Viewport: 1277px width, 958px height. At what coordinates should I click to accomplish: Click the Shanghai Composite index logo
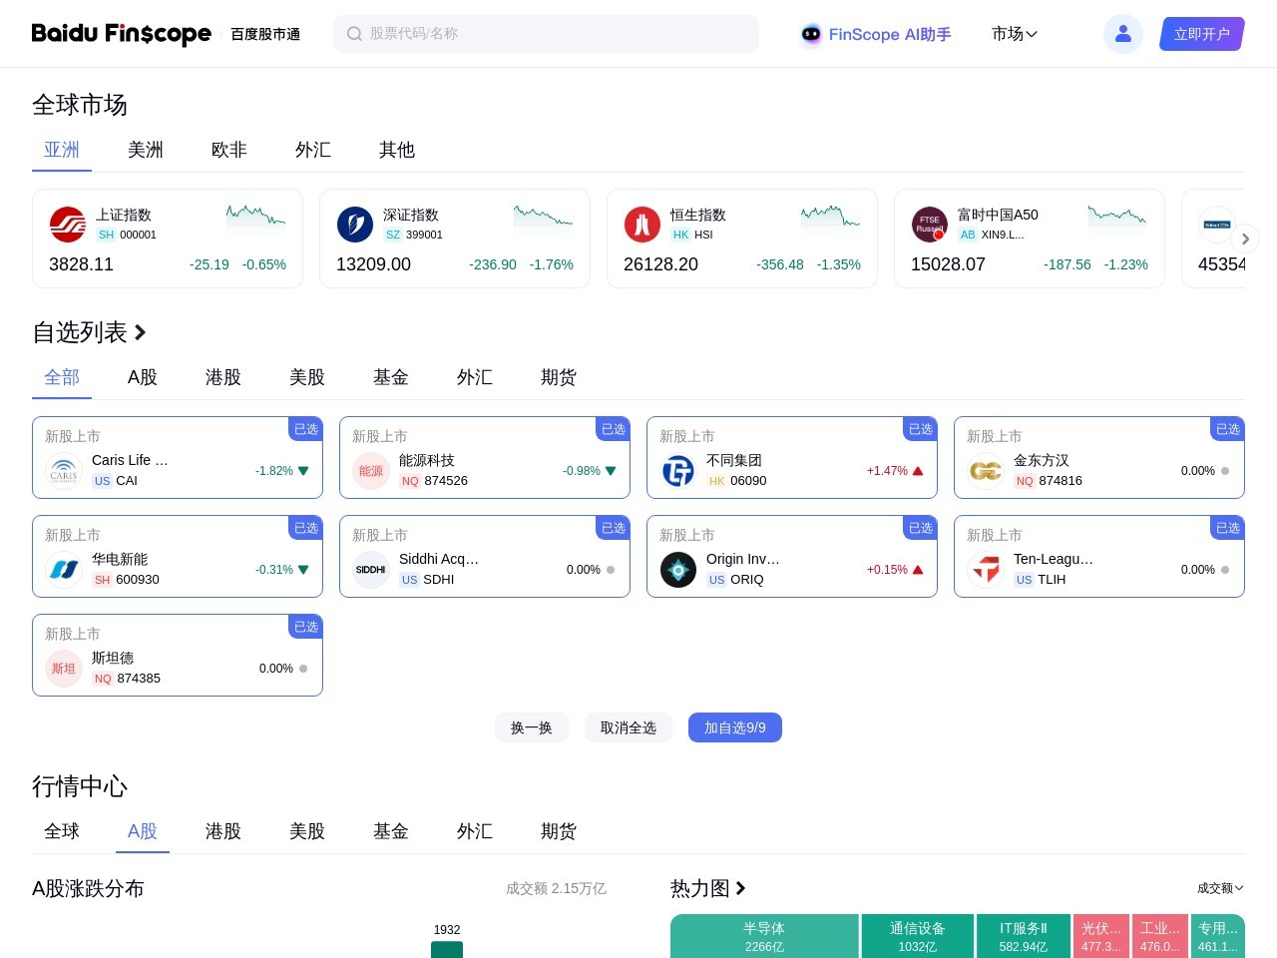(68, 225)
